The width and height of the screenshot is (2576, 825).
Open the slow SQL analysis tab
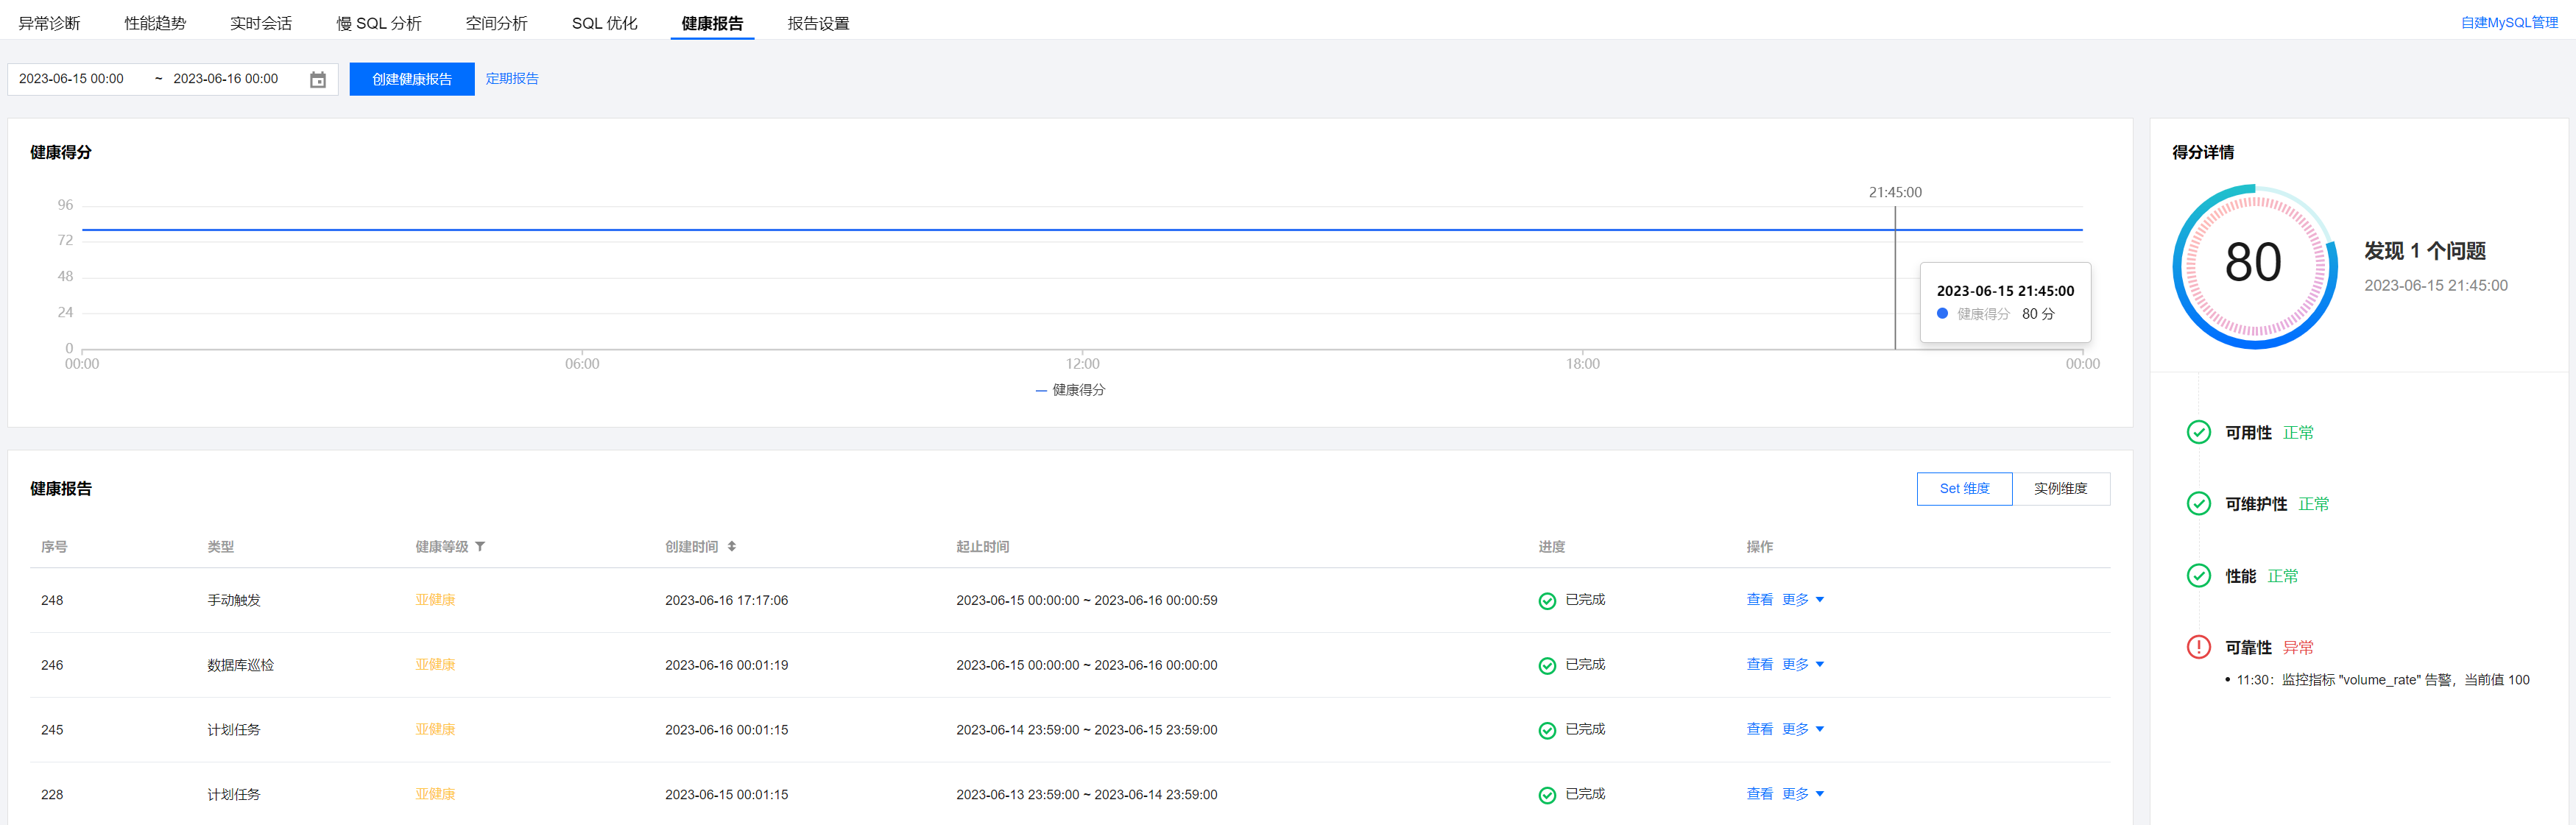pos(378,23)
